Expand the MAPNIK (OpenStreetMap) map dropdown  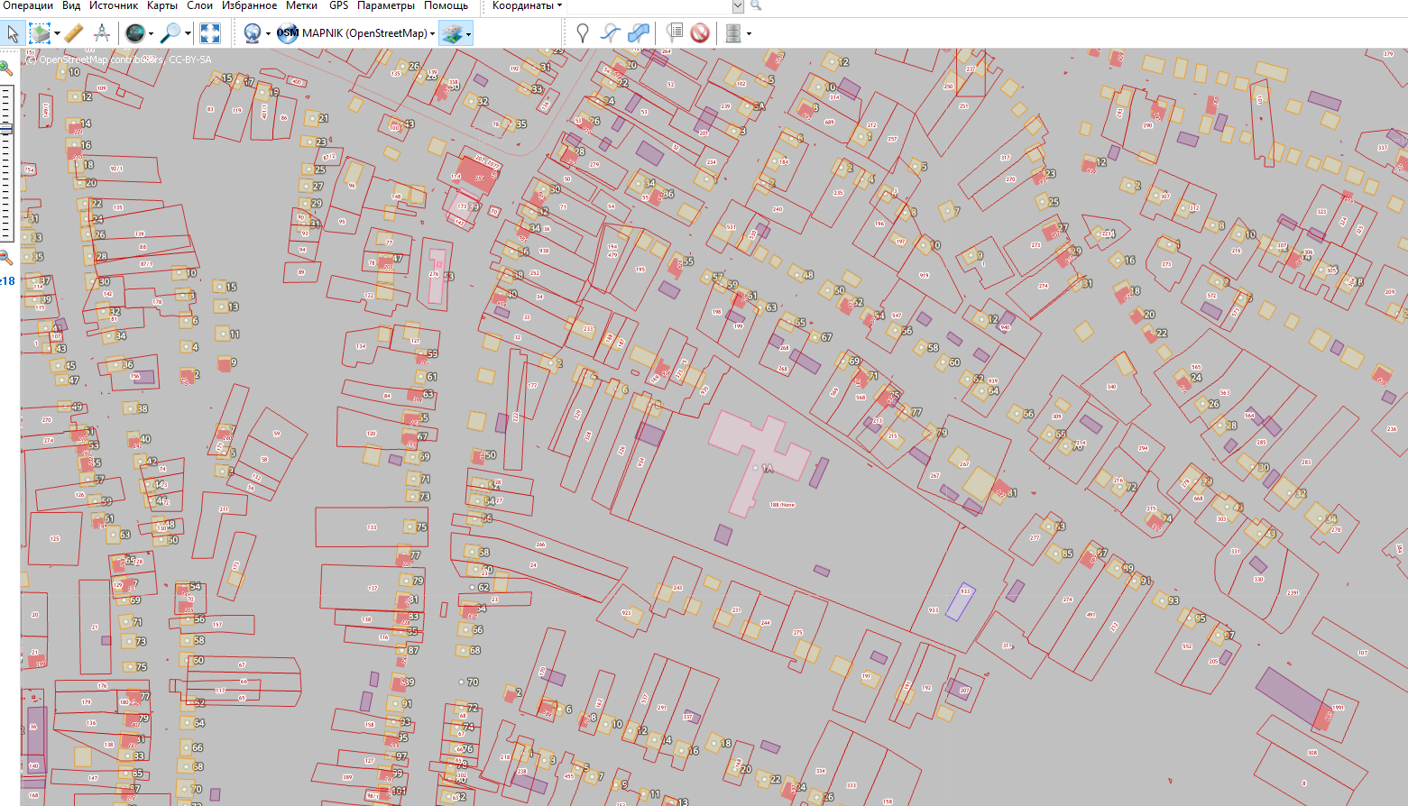433,33
